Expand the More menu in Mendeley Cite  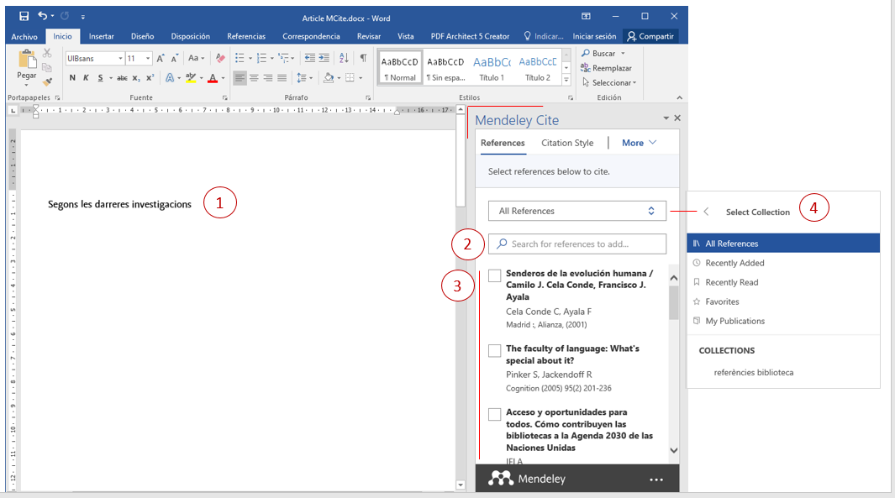coord(640,143)
